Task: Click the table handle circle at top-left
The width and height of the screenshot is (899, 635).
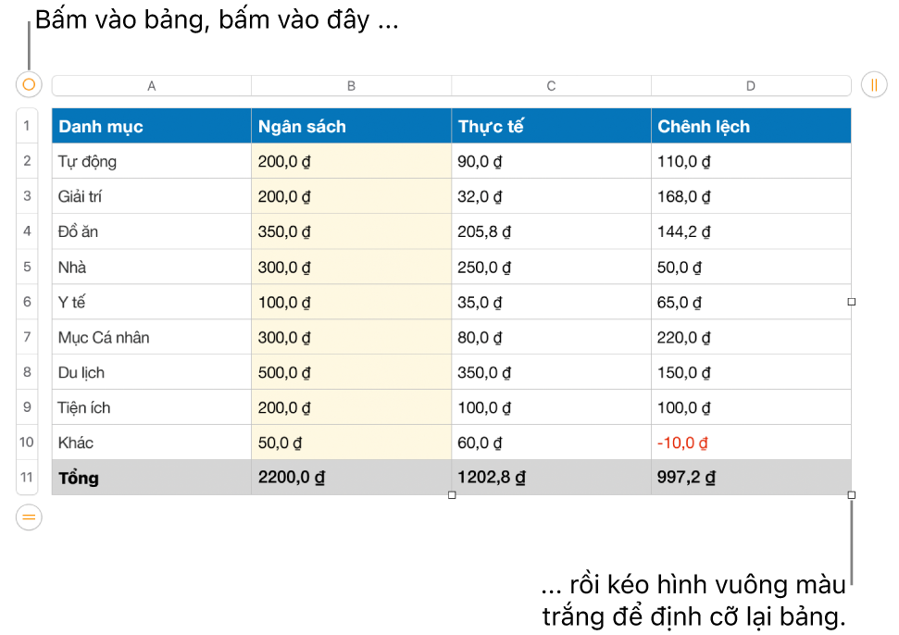Action: pyautogui.click(x=29, y=85)
